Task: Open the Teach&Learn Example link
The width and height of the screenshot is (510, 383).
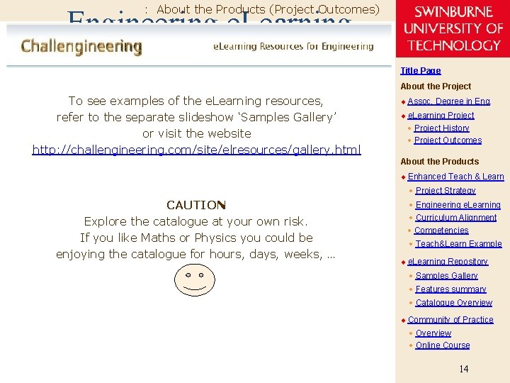Action: click(x=458, y=244)
